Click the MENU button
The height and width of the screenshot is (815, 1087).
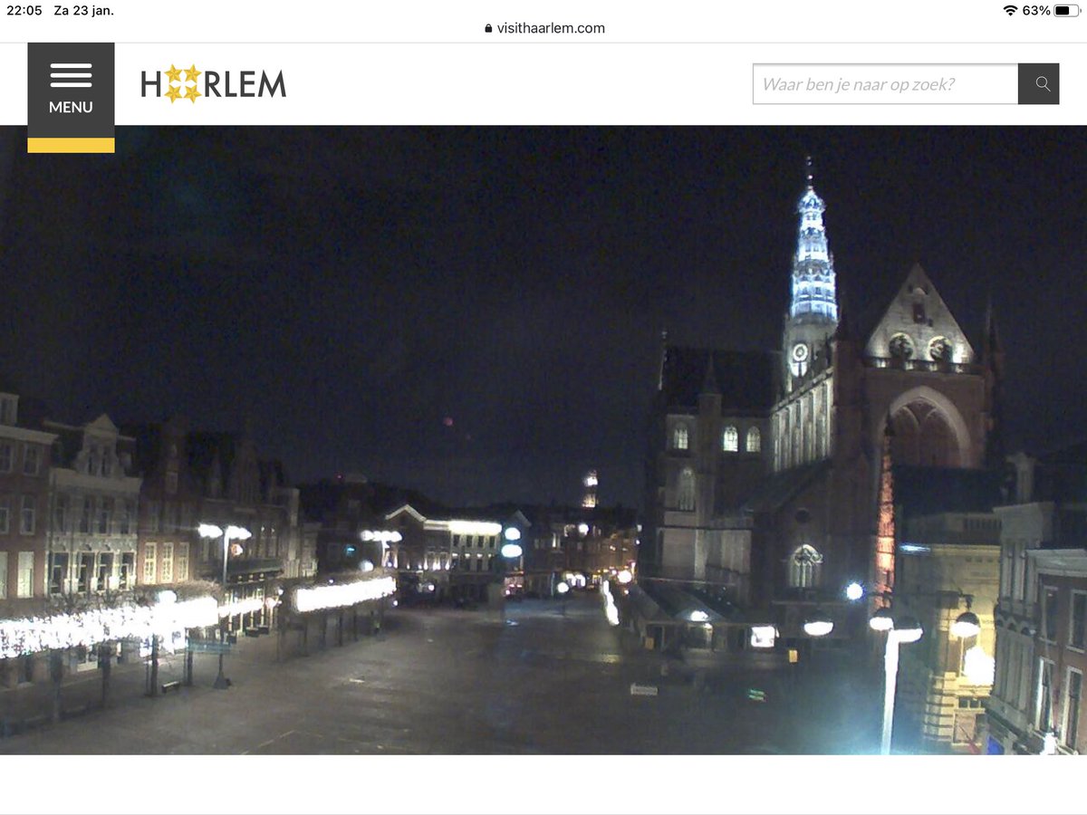pos(71,106)
